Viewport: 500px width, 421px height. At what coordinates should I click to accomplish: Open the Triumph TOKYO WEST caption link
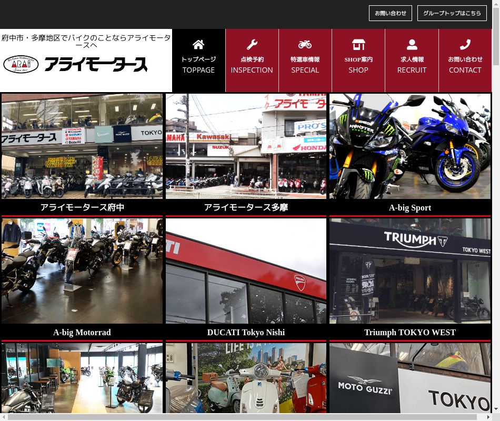pyautogui.click(x=410, y=333)
